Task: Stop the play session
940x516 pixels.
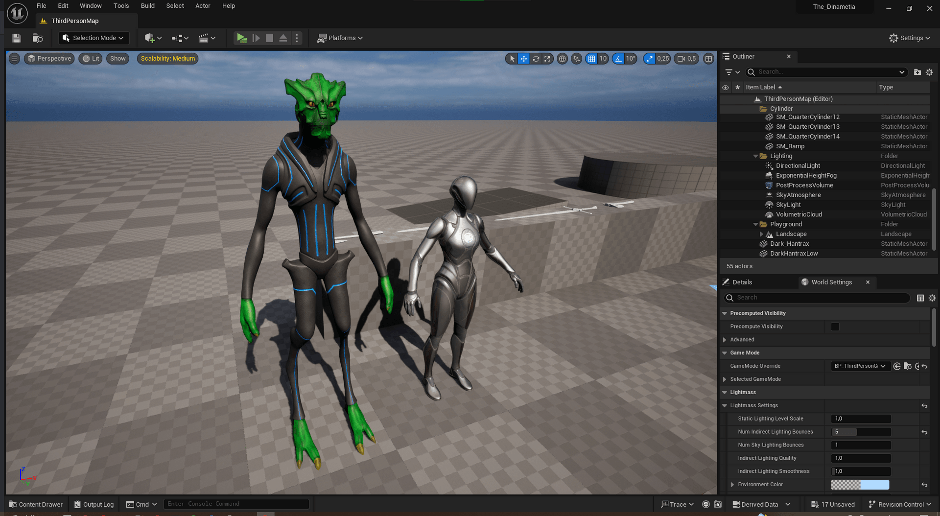Action: point(269,38)
